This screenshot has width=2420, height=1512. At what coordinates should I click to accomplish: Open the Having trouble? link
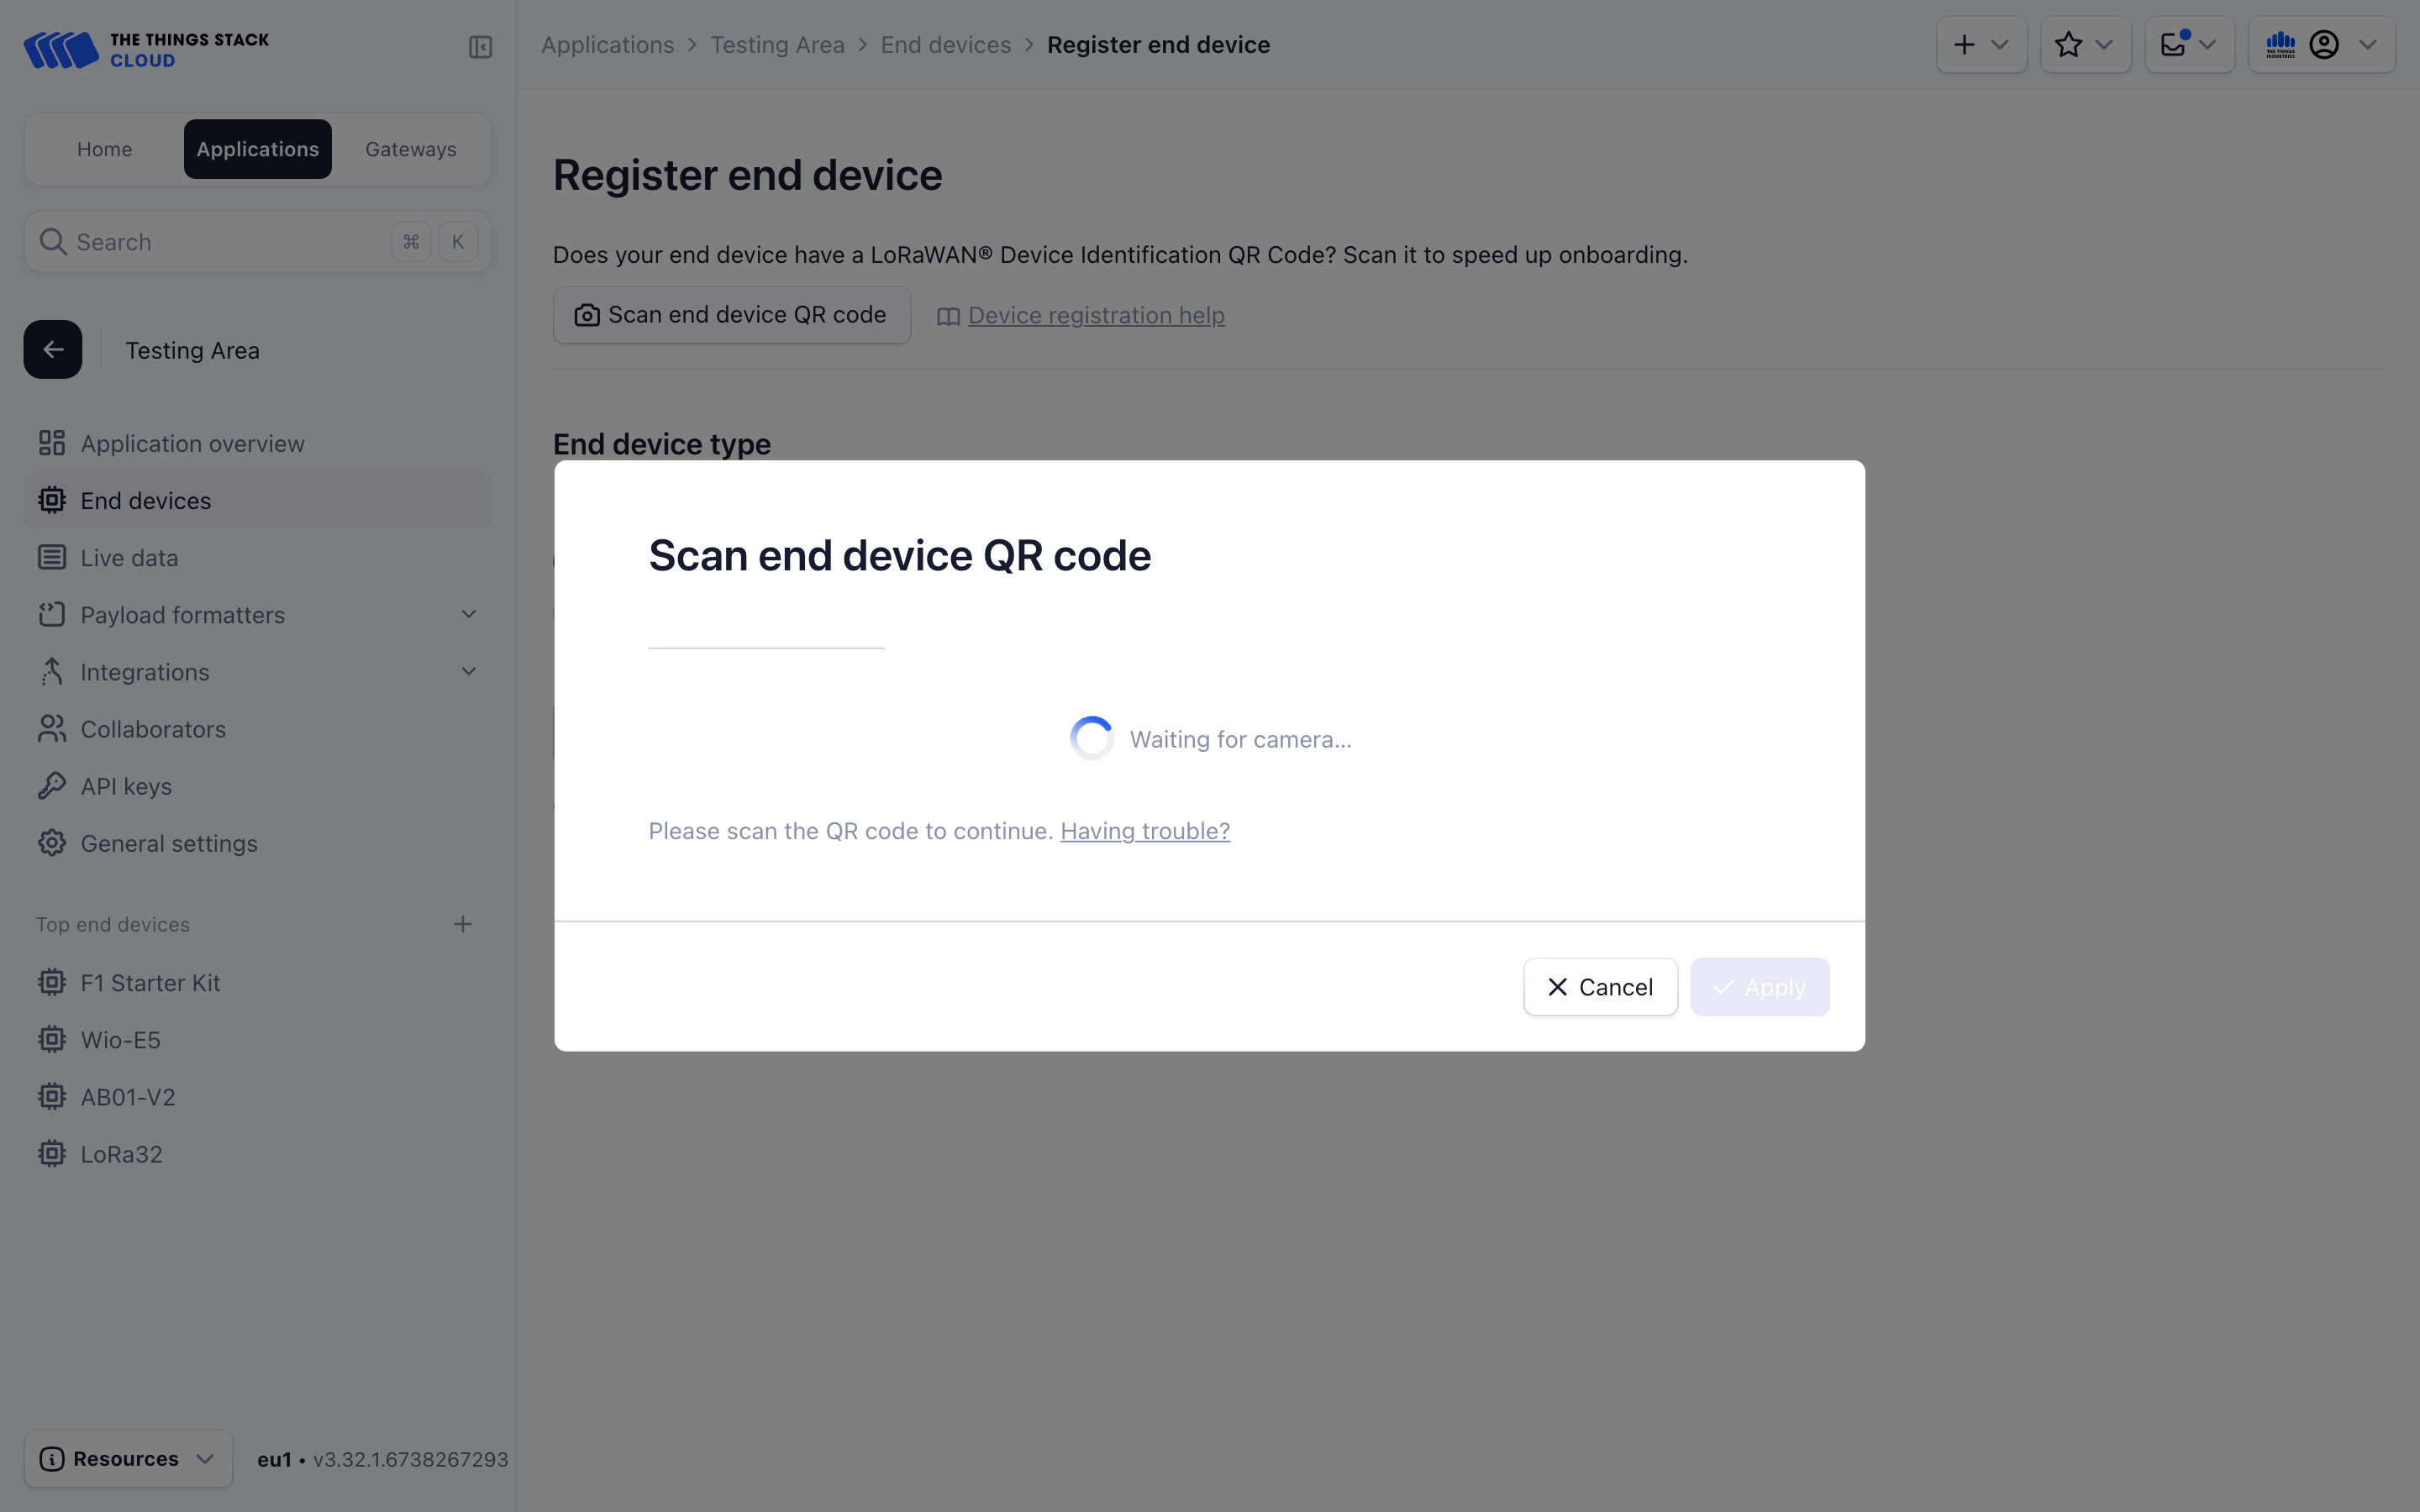pyautogui.click(x=1145, y=831)
